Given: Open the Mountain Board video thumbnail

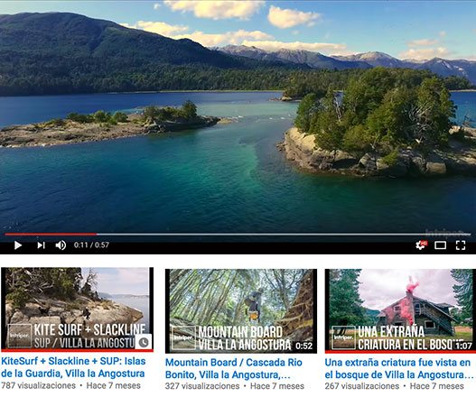Looking at the screenshot, I should [241, 311].
